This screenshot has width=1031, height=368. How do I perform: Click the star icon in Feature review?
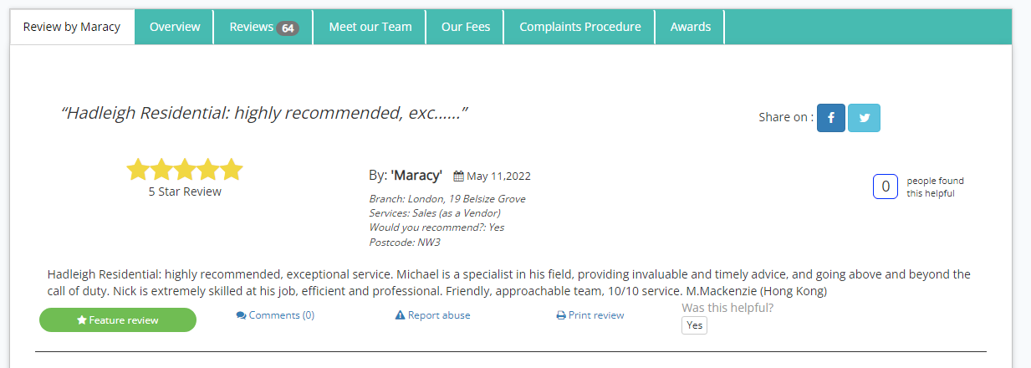[x=82, y=320]
